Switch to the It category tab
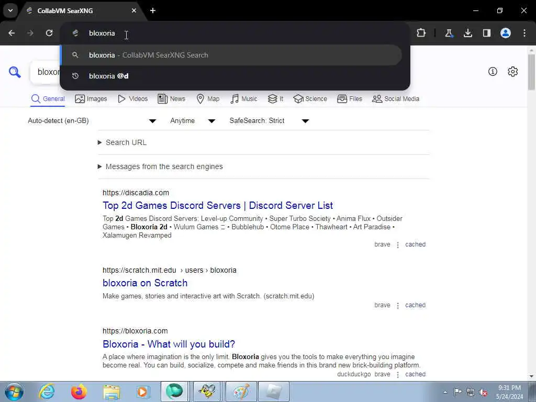536x402 pixels. (275, 99)
